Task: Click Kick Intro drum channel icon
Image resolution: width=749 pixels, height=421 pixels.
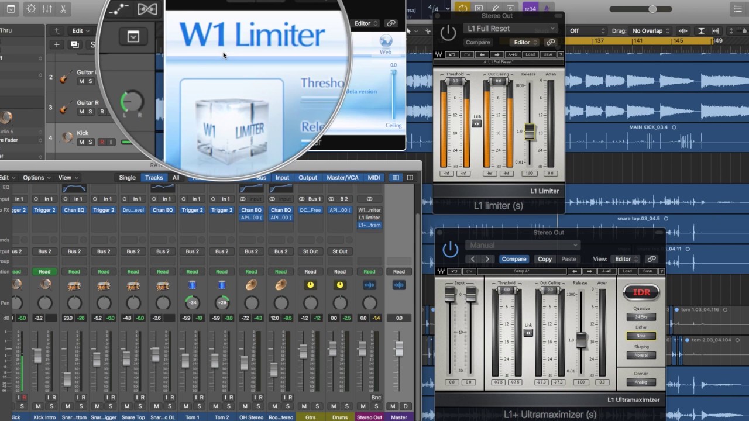Action: coord(44,285)
